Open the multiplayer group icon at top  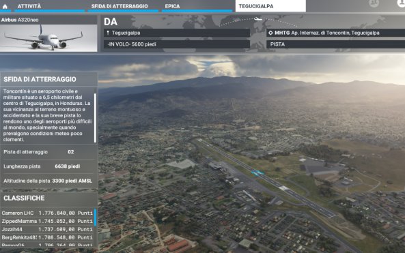click(x=374, y=3)
